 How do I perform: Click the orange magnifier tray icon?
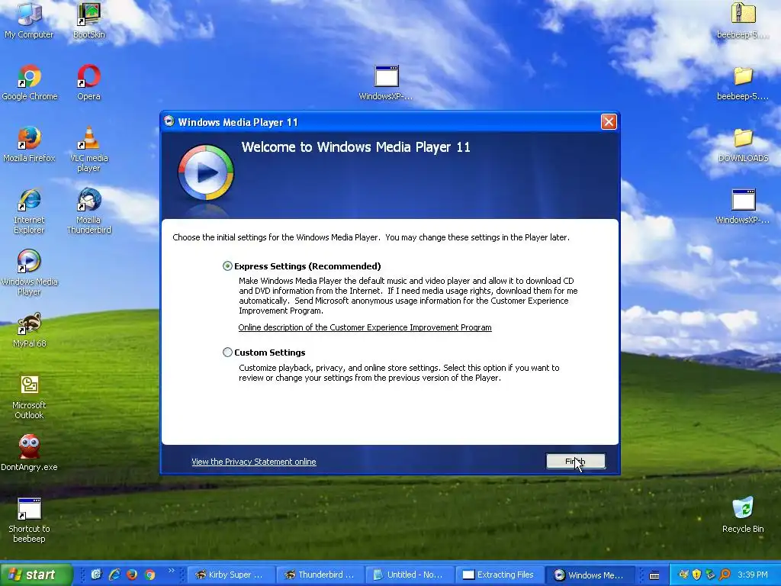[725, 575]
